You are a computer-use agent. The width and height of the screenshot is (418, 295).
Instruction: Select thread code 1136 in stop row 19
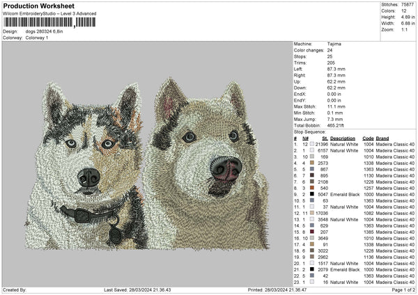click(369, 257)
